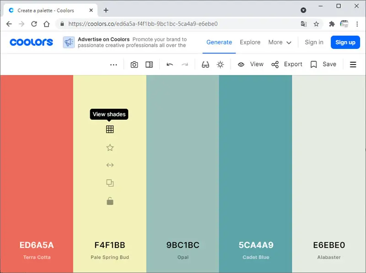366x273 pixels.
Task: Open the Export palette option
Action: (287, 64)
